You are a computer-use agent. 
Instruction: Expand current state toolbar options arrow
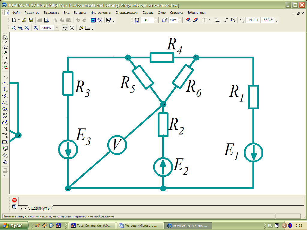pyautogui.click(x=277, y=21)
